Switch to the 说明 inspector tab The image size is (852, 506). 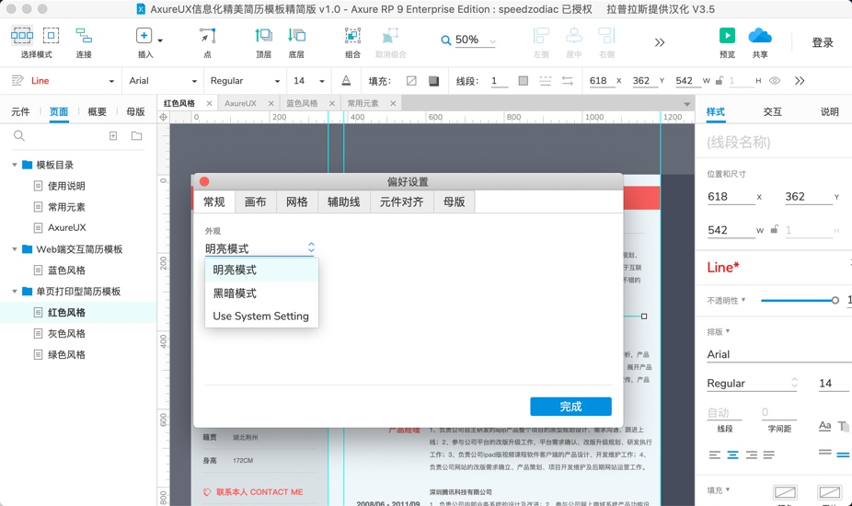(x=829, y=112)
